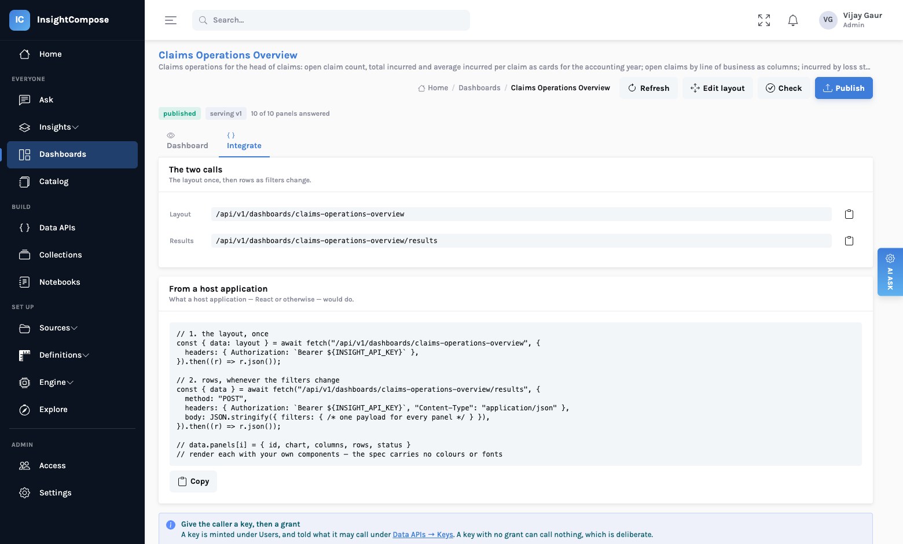Open Collections in sidebar
This screenshot has width=903, height=544.
point(72,255)
